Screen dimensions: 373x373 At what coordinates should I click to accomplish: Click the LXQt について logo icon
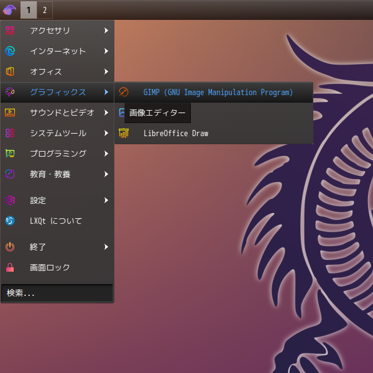tap(10, 221)
